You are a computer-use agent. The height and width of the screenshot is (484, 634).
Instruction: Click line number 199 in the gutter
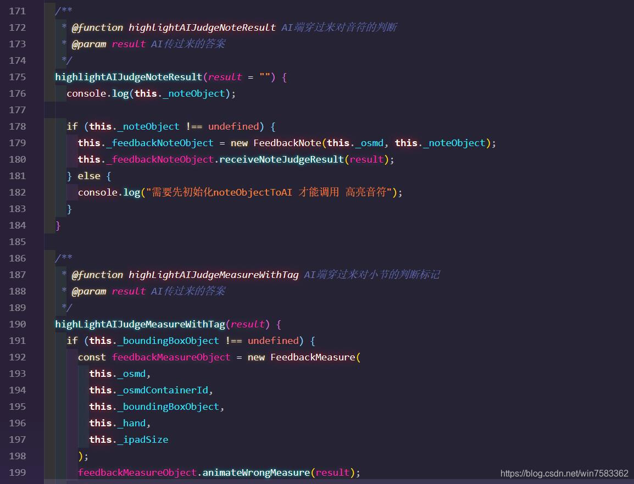[x=18, y=472]
